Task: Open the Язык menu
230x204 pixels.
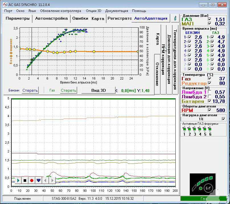Action: 32,11
